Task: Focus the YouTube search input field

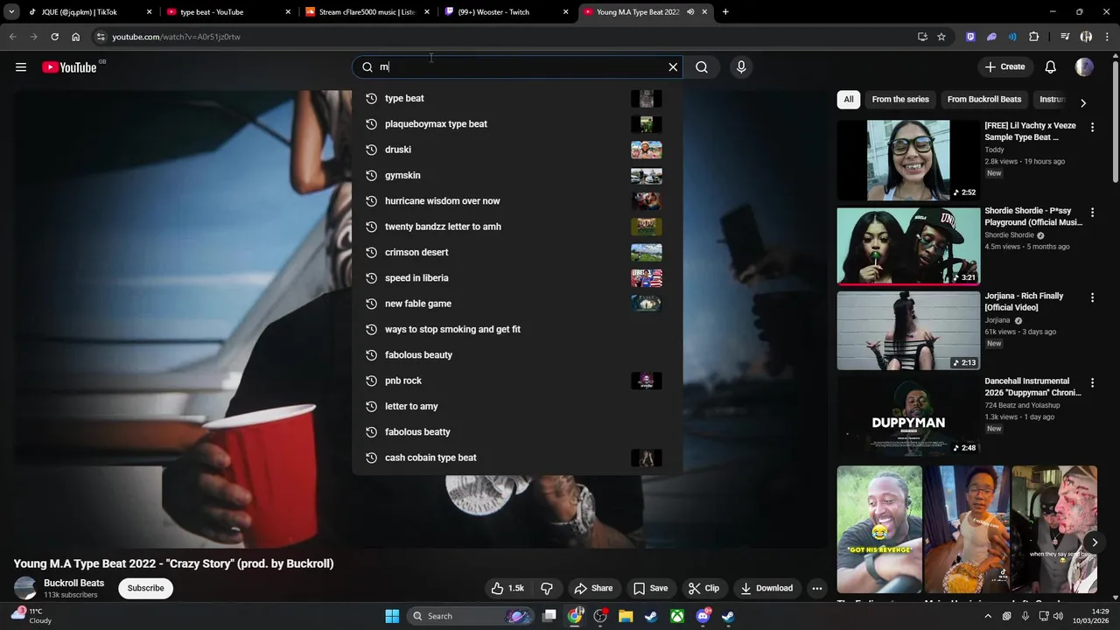Action: (x=518, y=67)
